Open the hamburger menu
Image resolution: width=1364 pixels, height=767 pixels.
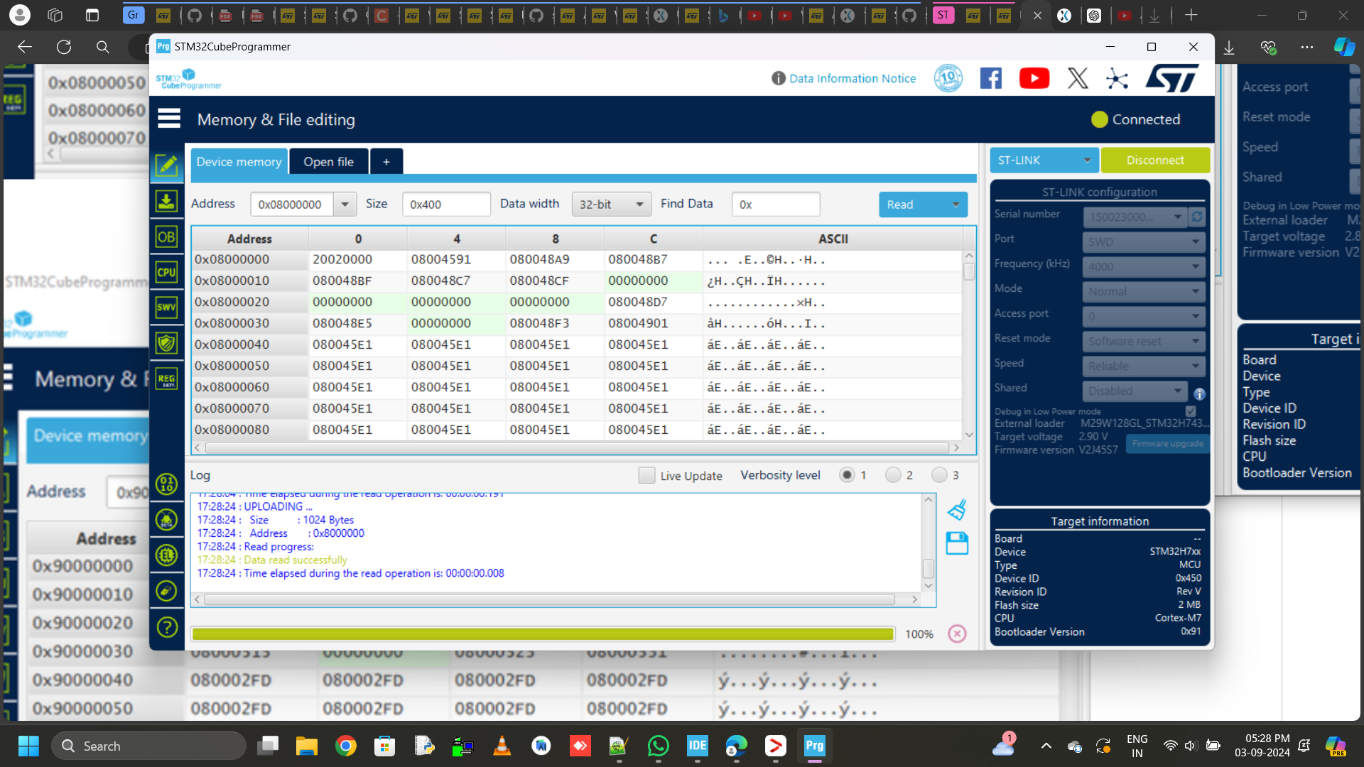click(168, 117)
